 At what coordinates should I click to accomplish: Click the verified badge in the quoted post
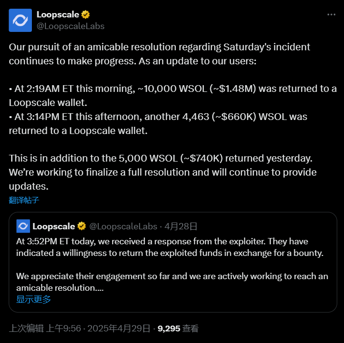click(82, 226)
